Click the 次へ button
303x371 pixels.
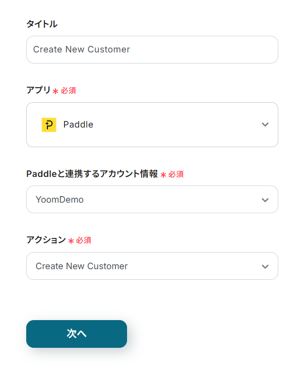(77, 334)
